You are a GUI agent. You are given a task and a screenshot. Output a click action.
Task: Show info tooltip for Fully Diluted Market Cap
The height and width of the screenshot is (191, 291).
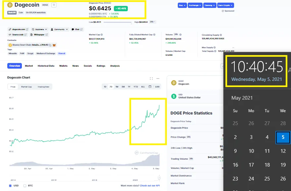[154, 35]
